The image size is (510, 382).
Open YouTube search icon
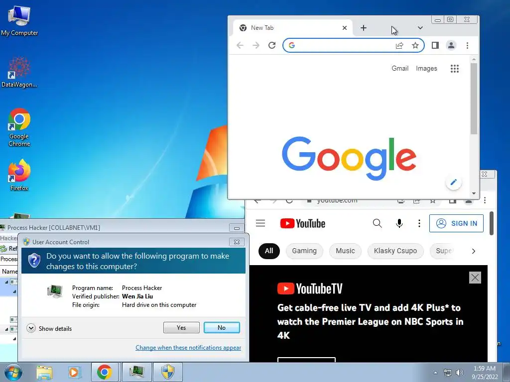[378, 223]
